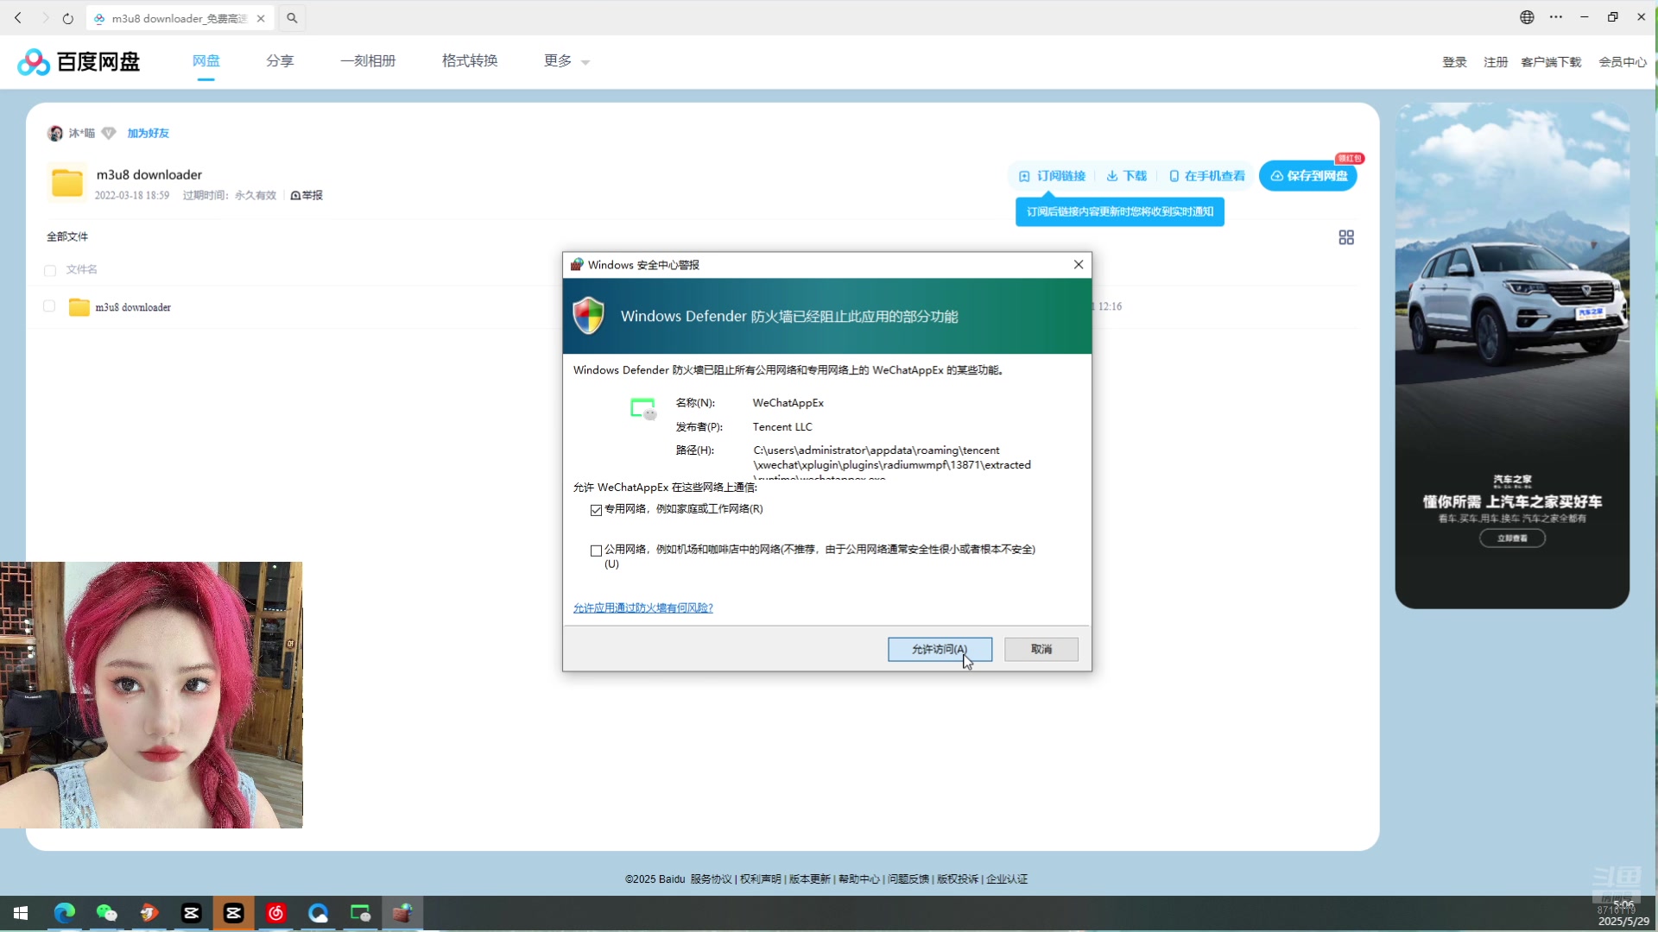Screen dimensions: 1658x932
Task: Open Microsoft Edge from taskbar
Action: [x=64, y=913]
